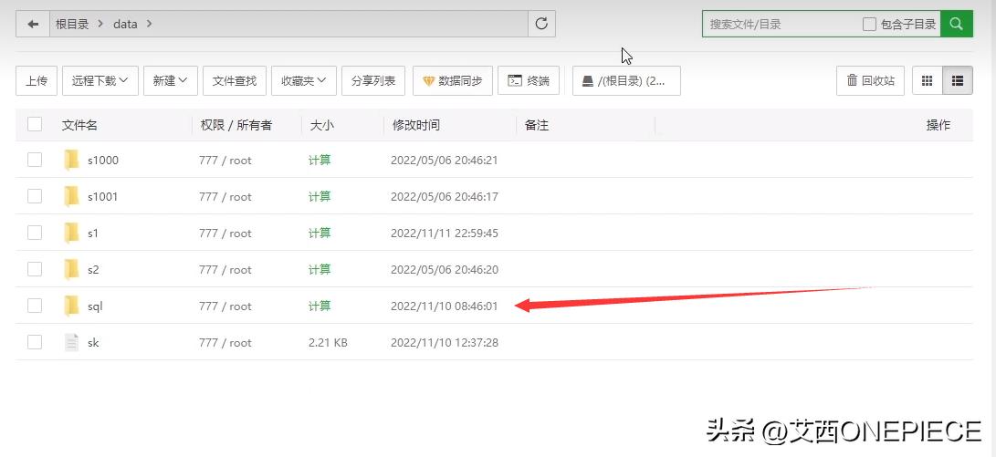996x457 pixels.
Task: Click the sql folder name
Action: [95, 306]
